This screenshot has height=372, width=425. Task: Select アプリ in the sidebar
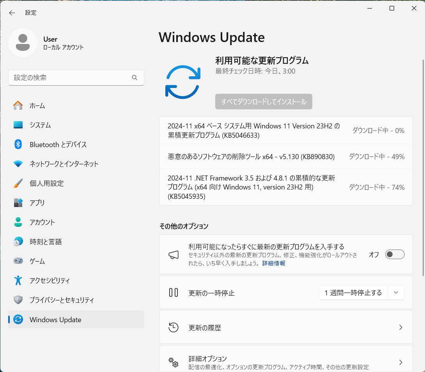[76, 203]
